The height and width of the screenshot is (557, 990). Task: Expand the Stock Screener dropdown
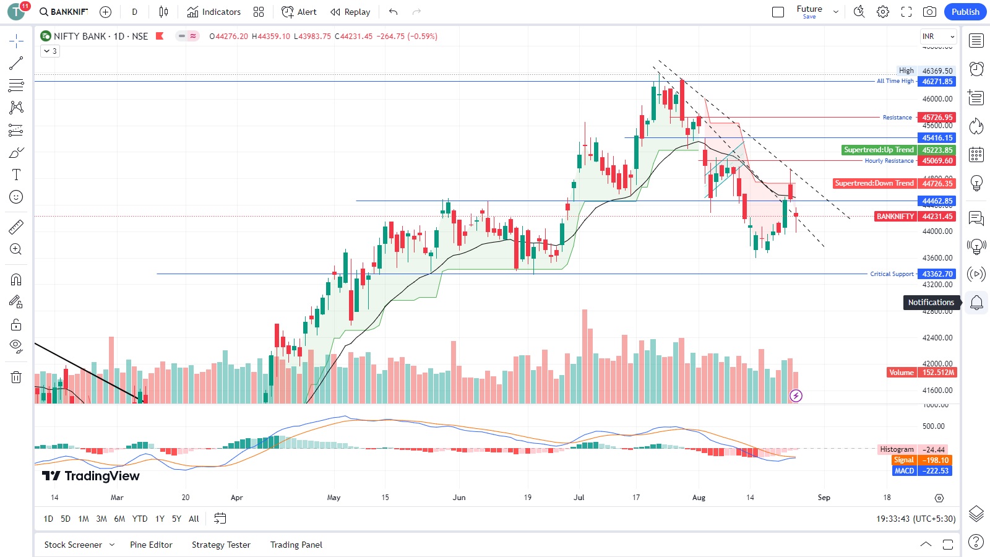click(112, 545)
